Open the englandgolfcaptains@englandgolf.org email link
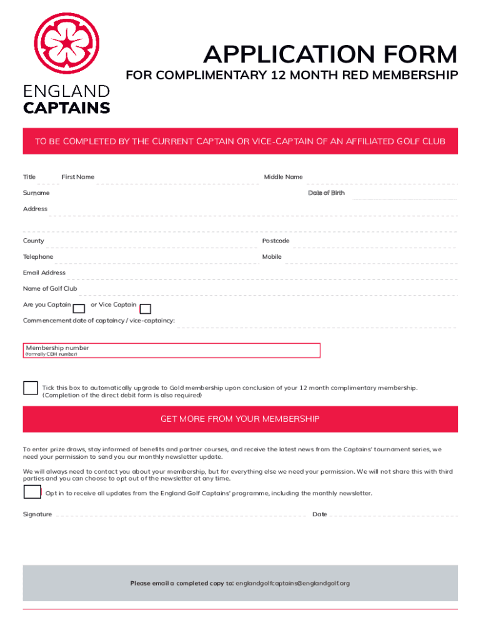This screenshot has height=640, width=481. pos(292,583)
